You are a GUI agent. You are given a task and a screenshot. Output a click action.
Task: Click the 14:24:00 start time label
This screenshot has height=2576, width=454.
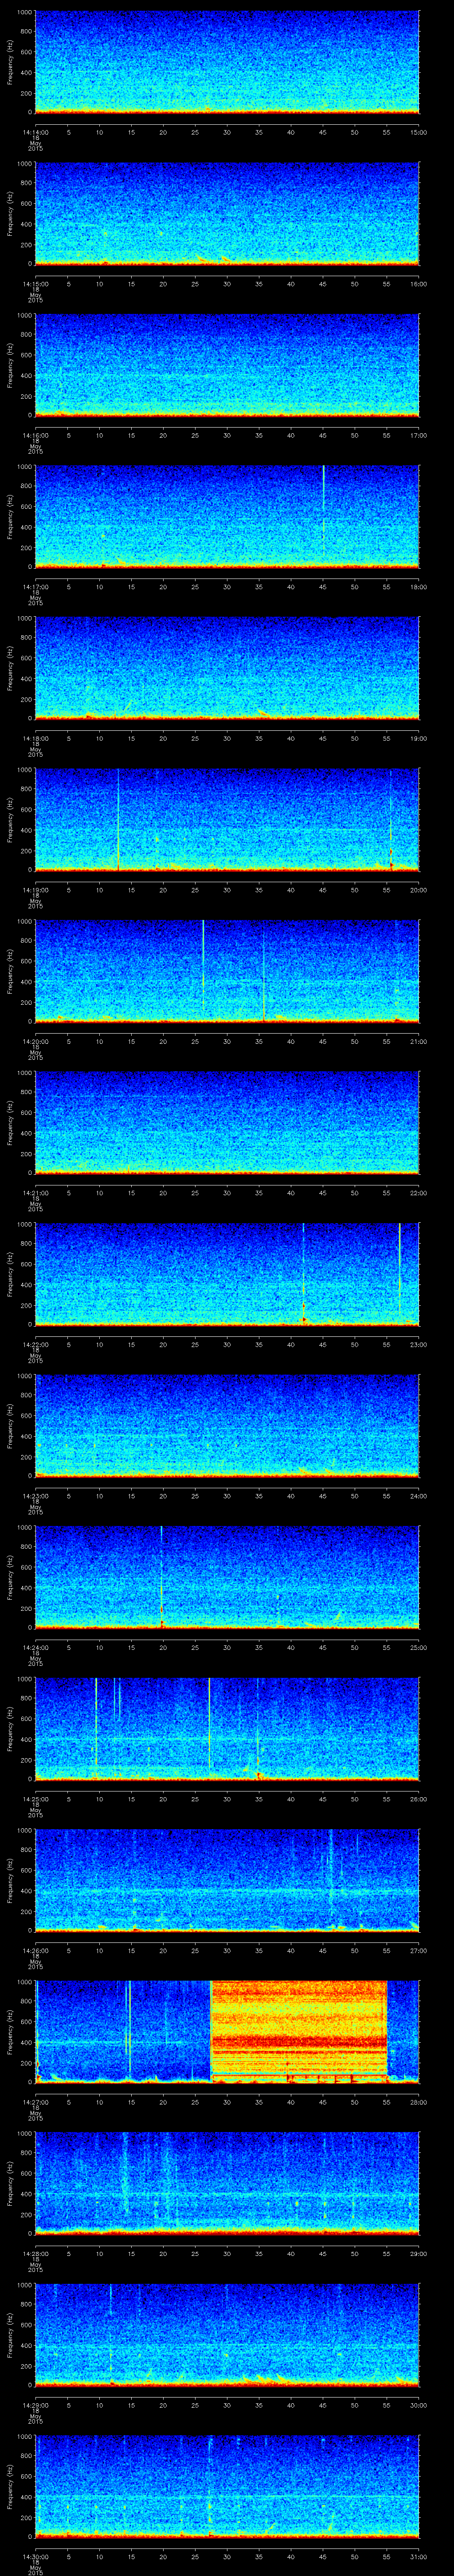[35, 1648]
